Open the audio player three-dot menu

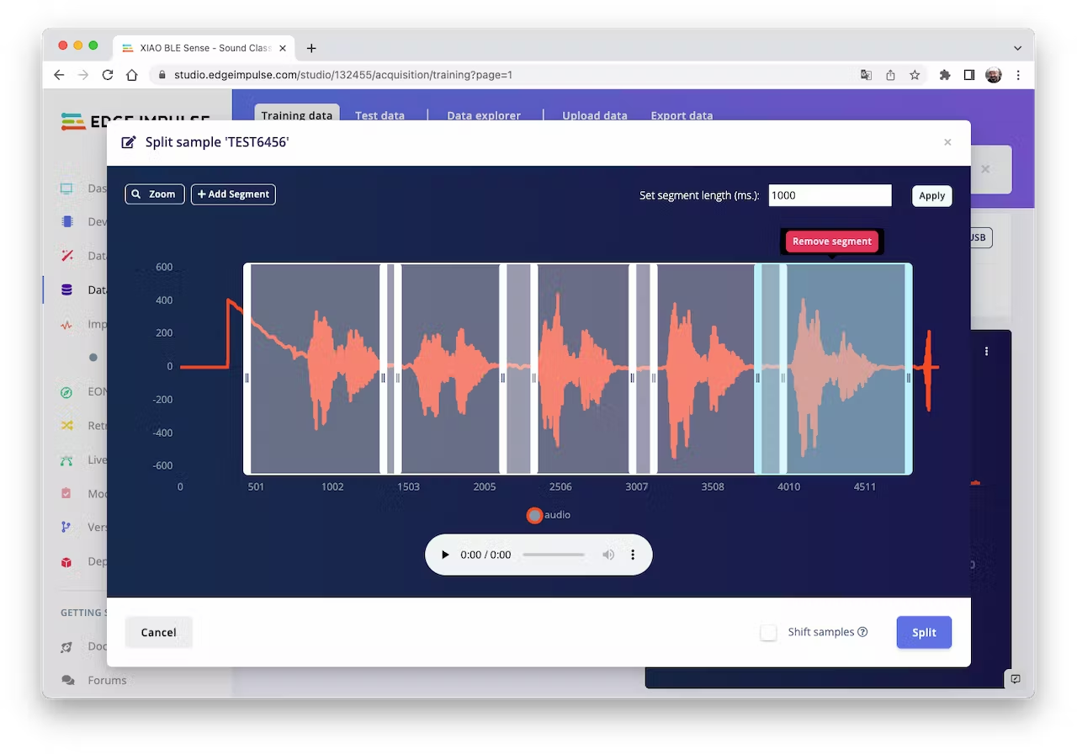(x=633, y=555)
